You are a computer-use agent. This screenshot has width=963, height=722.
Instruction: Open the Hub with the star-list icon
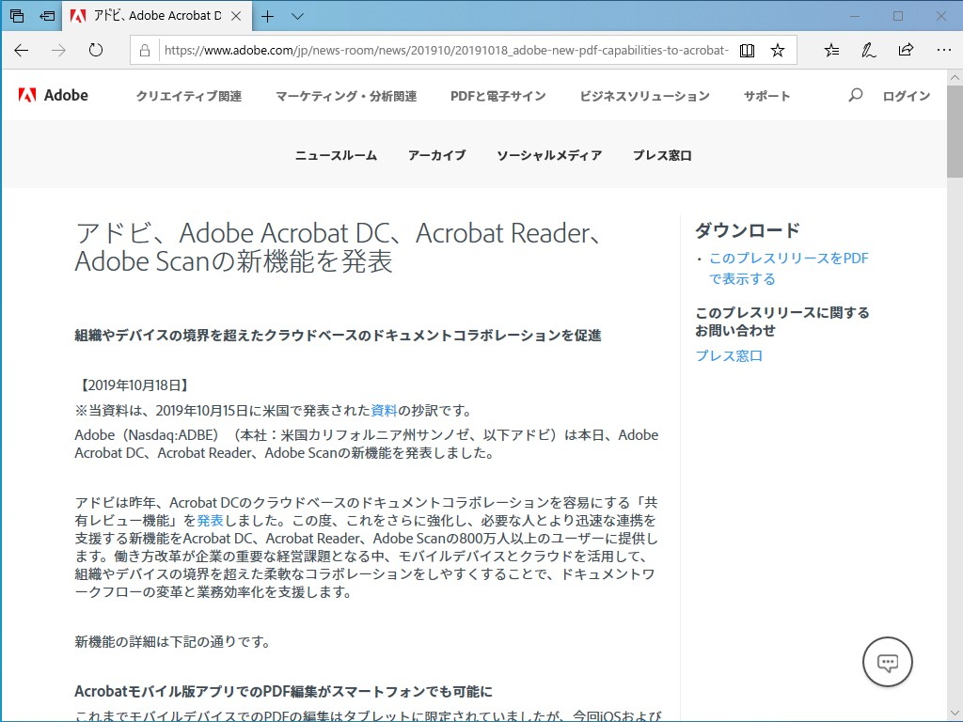pyautogui.click(x=831, y=50)
